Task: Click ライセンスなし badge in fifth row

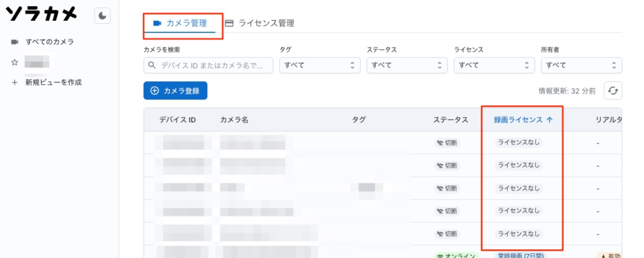Action: point(518,234)
